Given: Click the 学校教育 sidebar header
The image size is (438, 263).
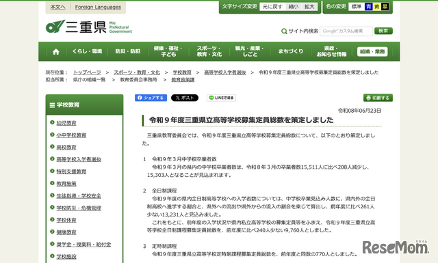Looking at the screenshot, I should click(84, 105).
